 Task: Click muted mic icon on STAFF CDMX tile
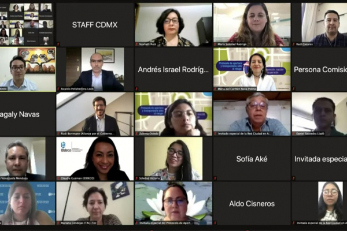pyautogui.click(x=58, y=44)
